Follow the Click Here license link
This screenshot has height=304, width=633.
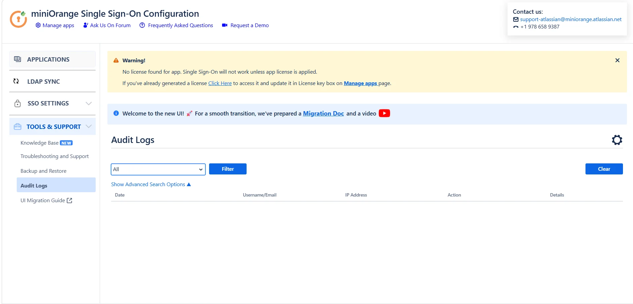click(220, 83)
